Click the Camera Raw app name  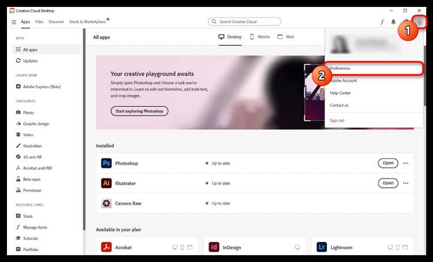coord(128,203)
